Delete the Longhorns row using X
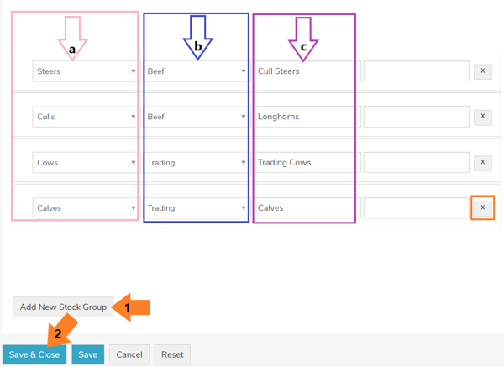The width and height of the screenshot is (504, 367). [x=482, y=117]
